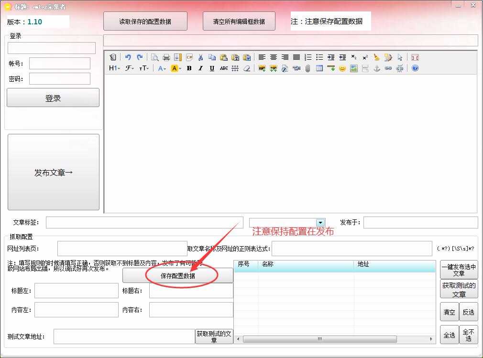This screenshot has height=358, width=483.
Task: Insert a hyperlink
Action: [x=388, y=68]
